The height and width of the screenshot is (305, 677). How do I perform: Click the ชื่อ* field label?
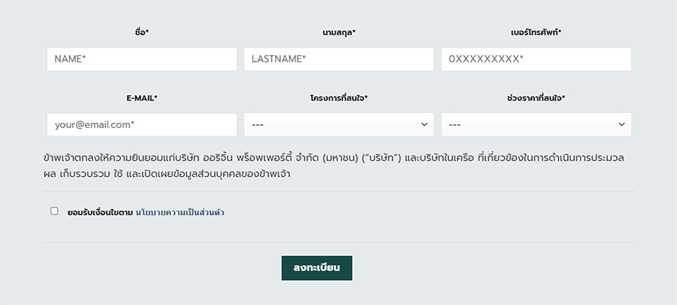pos(141,32)
